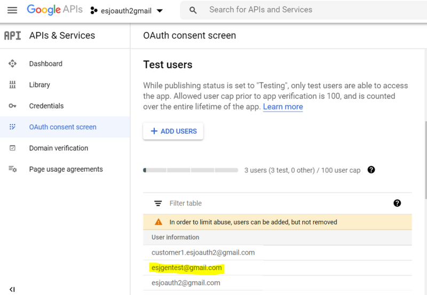
Task: Click help icon in filter table row
Action: (x=397, y=203)
